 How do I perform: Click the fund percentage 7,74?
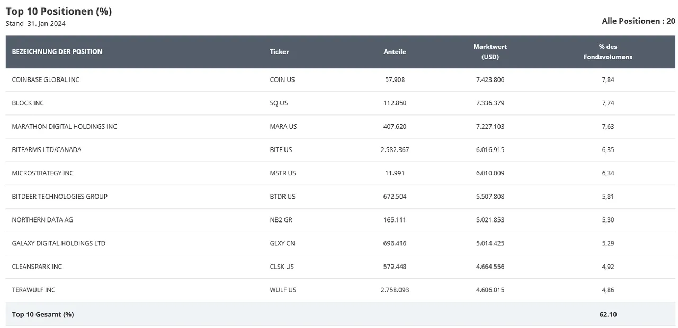tap(608, 103)
